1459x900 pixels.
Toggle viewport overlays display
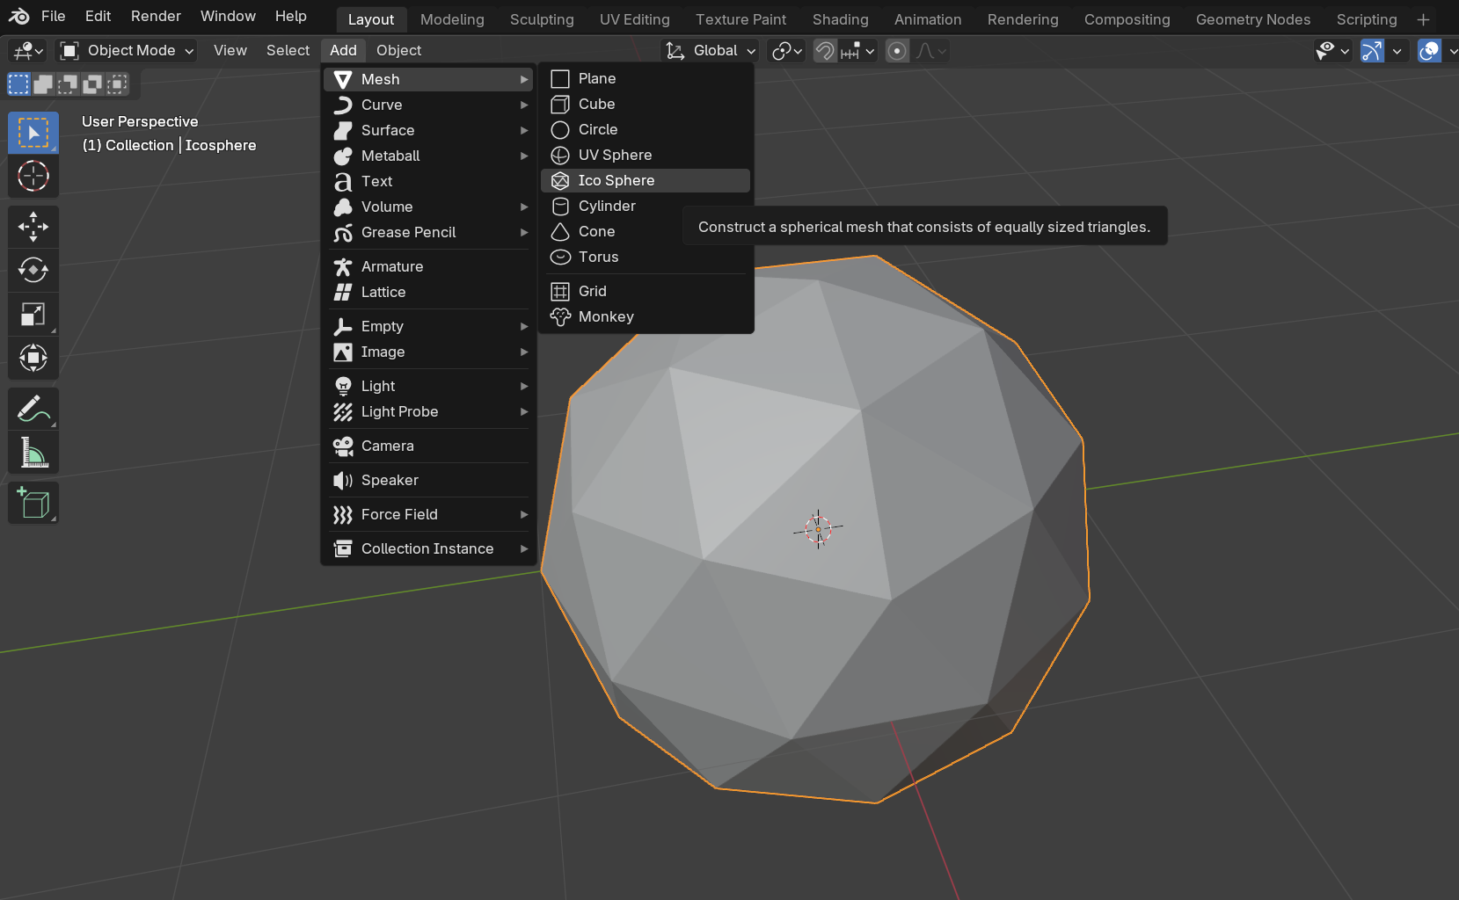1430,51
